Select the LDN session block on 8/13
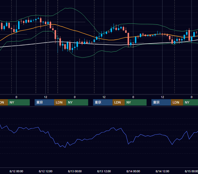 (119, 102)
